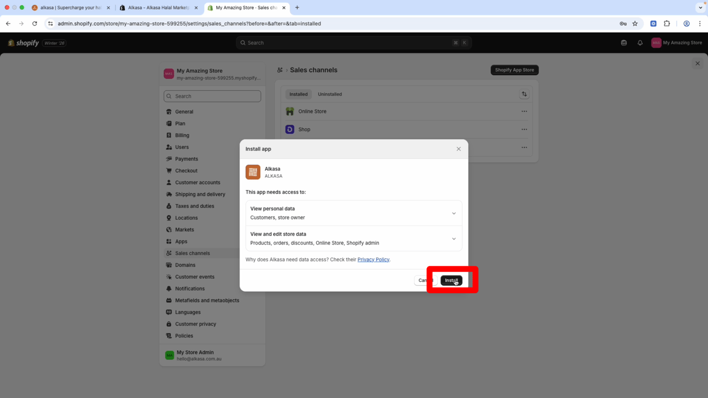
Task: Click the Shopify logo in header
Action: (23, 43)
